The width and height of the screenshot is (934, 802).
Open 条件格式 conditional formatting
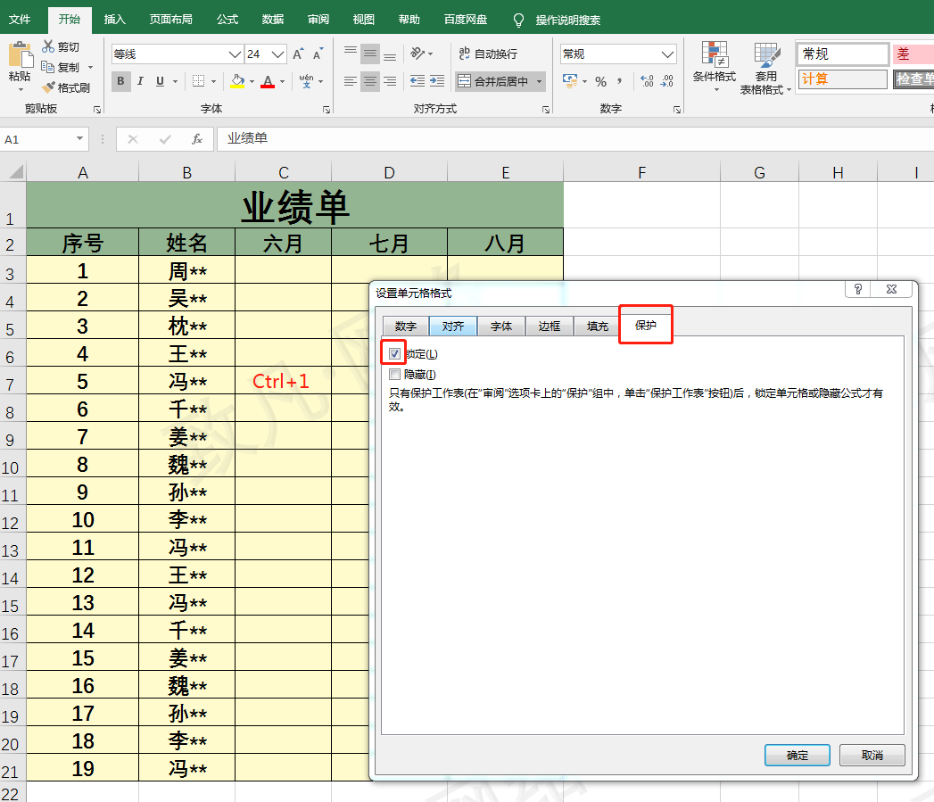pos(715,67)
